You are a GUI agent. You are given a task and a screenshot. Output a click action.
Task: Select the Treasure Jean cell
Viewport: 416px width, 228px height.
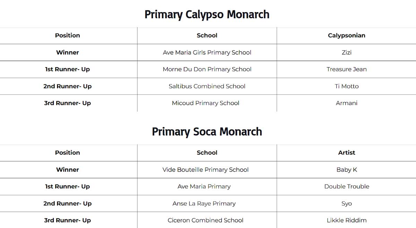click(x=346, y=69)
